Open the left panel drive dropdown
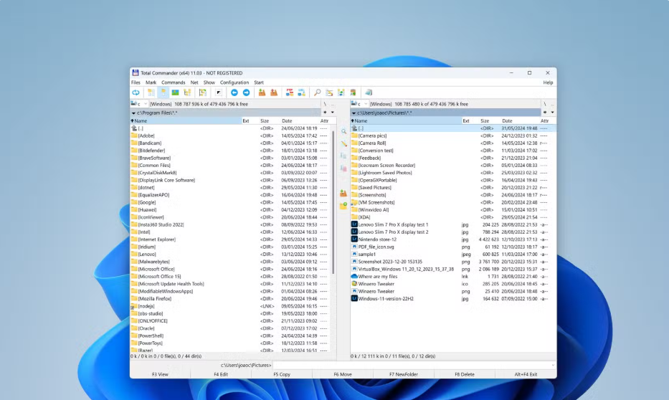Image resolution: width=669 pixels, height=400 pixels. [x=146, y=104]
